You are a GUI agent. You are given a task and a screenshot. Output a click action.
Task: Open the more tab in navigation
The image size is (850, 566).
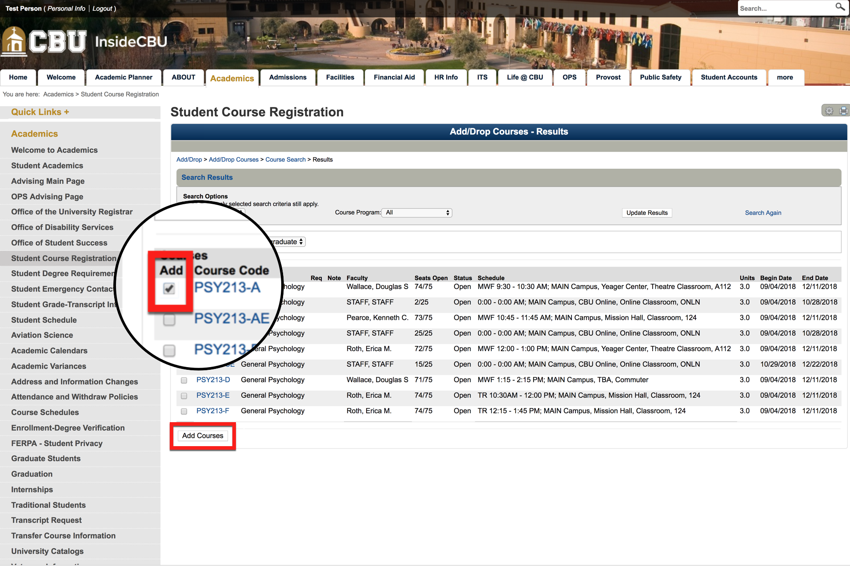[x=785, y=77]
